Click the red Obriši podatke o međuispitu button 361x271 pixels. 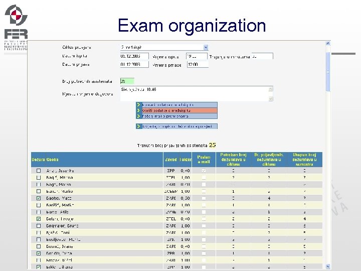point(176,110)
